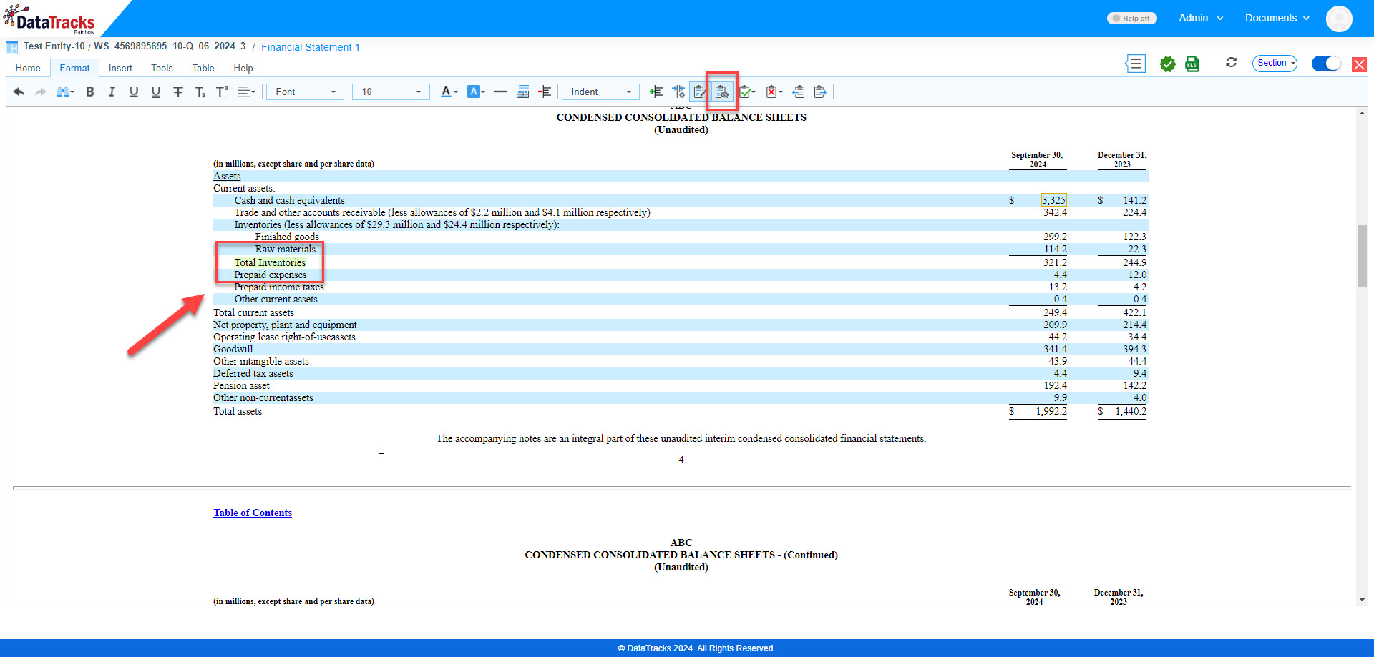Click the user avatar
This screenshot has height=657, width=1374.
1339,19
